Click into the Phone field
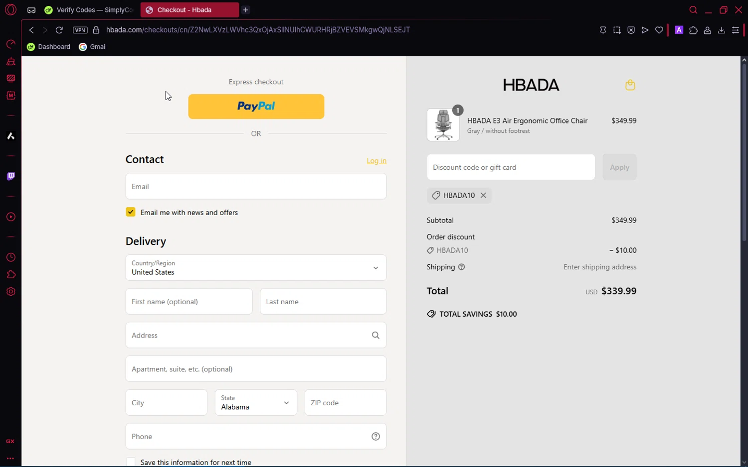Screen dimensions: 748x467 (256, 437)
